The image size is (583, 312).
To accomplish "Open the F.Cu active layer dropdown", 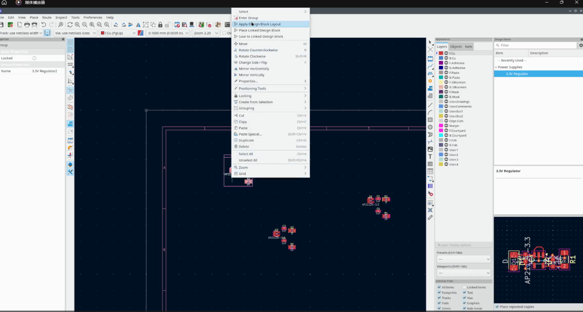I will click(117, 33).
